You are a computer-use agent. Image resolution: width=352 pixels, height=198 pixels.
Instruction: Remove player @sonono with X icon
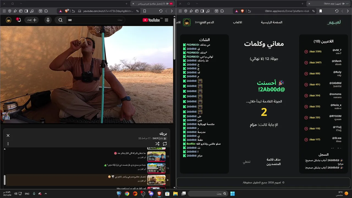click(306, 96)
